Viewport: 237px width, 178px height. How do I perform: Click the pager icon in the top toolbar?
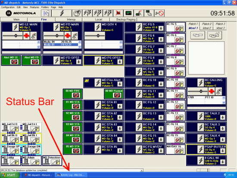coord(128,13)
